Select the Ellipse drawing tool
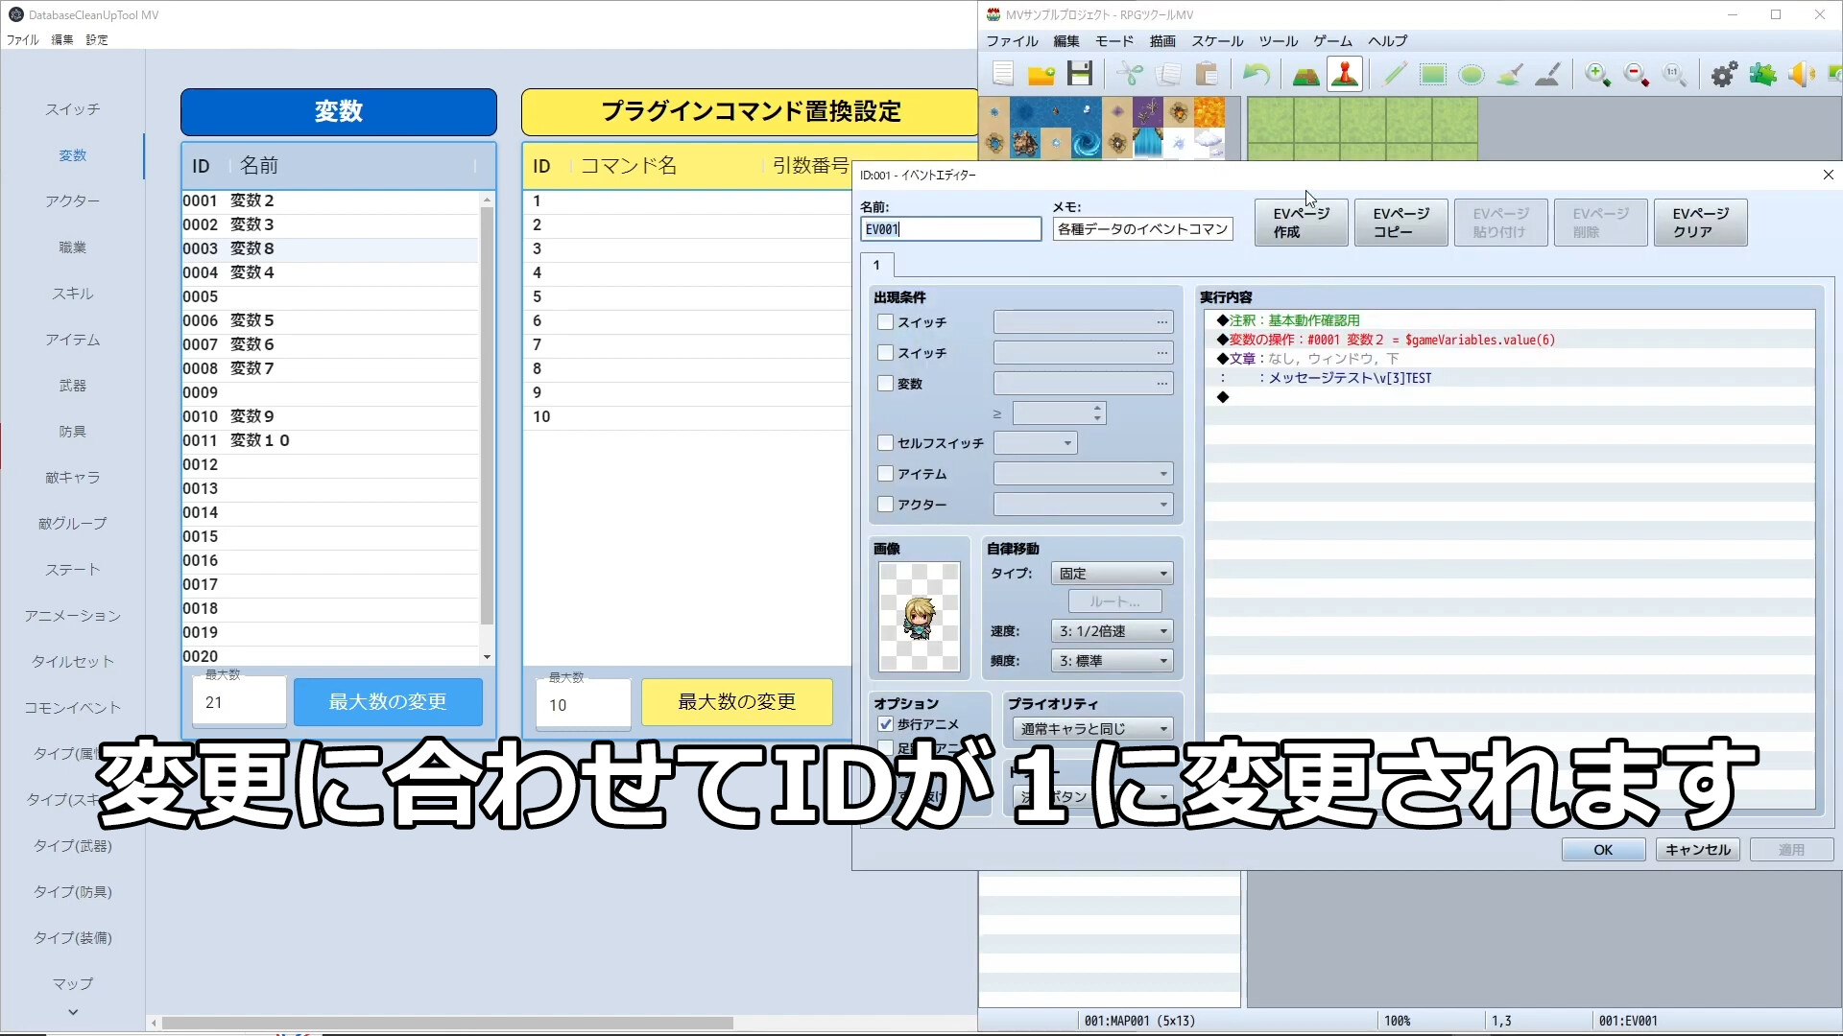This screenshot has width=1843, height=1036. coord(1471,74)
